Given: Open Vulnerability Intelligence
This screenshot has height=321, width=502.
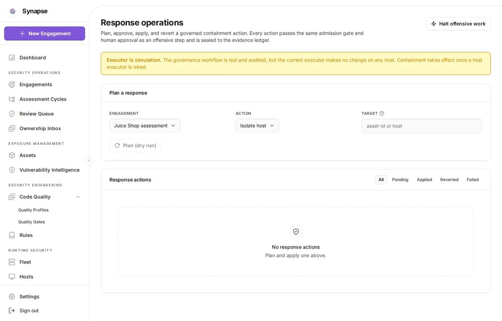Looking at the screenshot, I should click(45, 170).
